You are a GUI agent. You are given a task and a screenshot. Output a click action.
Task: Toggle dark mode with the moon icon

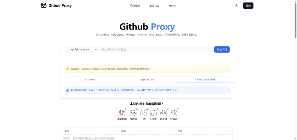coord(237,6)
